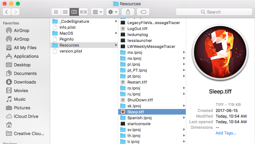Image resolution: width=255 pixels, height=144 pixels.
Task: Click the Sleep.tiff preview image
Action: (220, 53)
